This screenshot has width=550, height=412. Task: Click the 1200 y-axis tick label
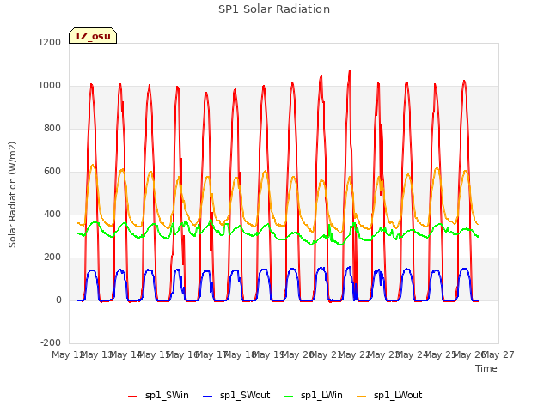coord(50,42)
